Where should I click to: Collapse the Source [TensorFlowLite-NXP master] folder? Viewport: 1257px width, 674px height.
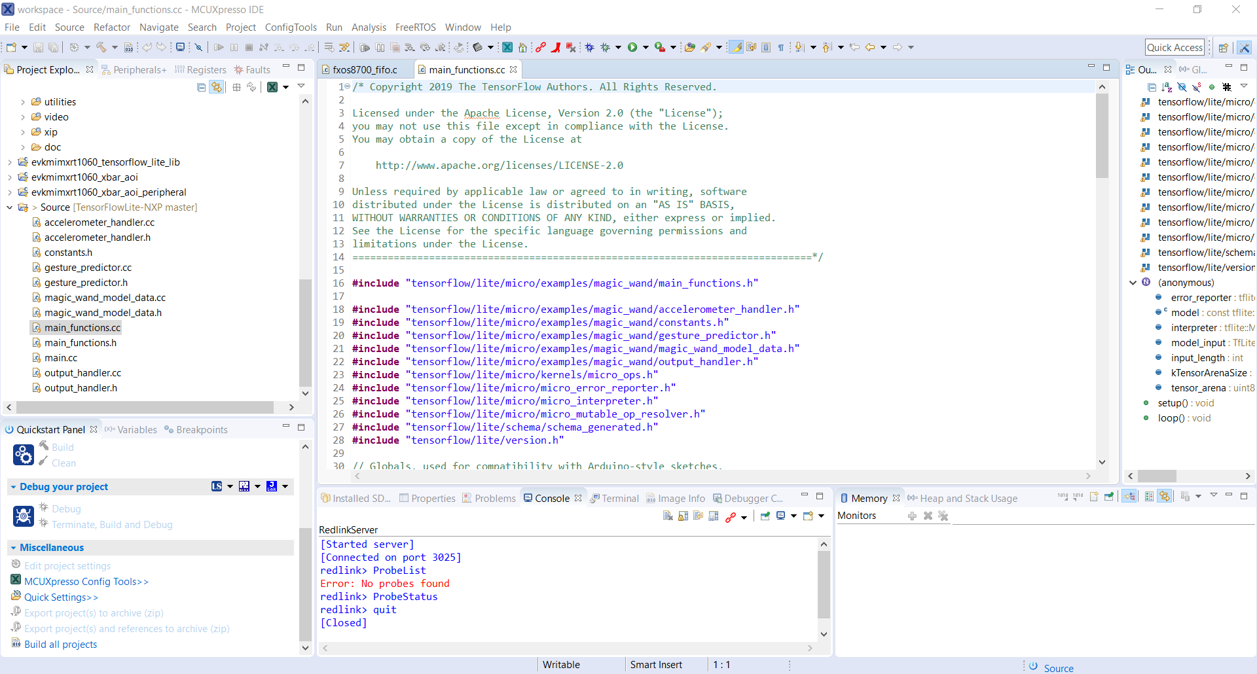[x=9, y=207]
